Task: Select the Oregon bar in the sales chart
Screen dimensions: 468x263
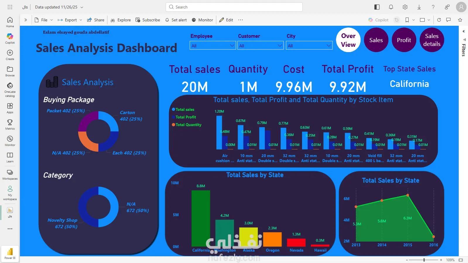Action: pyautogui.click(x=272, y=239)
